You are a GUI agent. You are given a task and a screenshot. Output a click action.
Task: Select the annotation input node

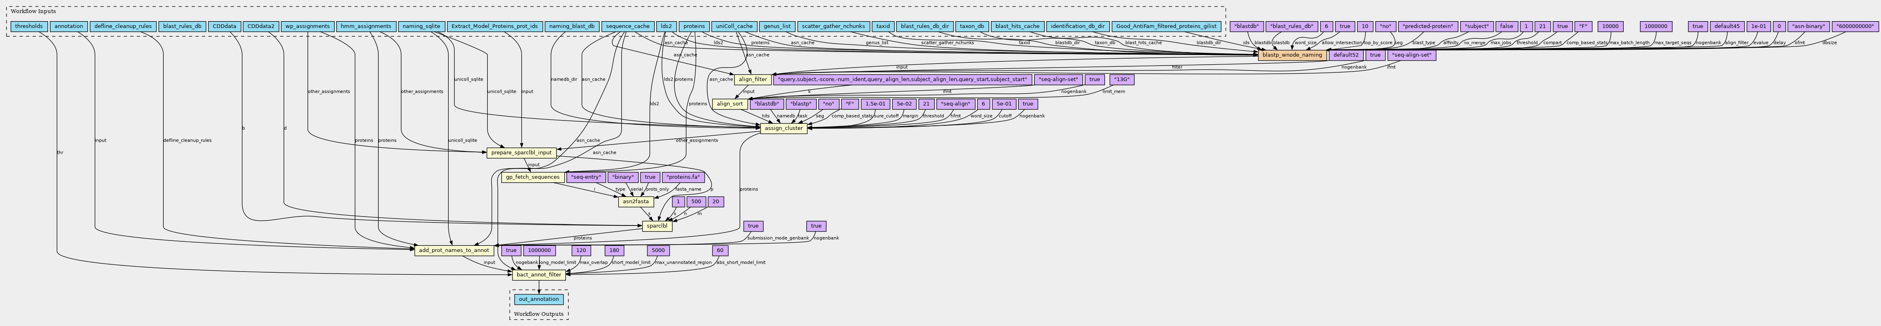[x=69, y=26]
